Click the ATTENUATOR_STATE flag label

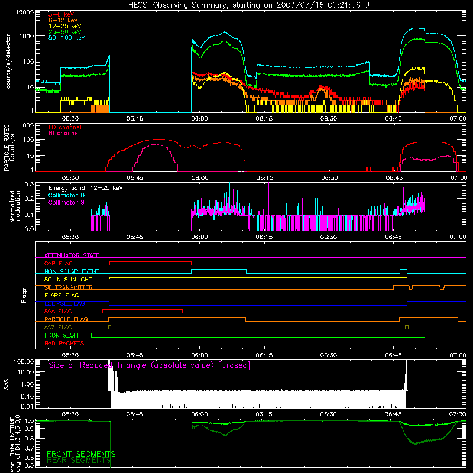72,255
